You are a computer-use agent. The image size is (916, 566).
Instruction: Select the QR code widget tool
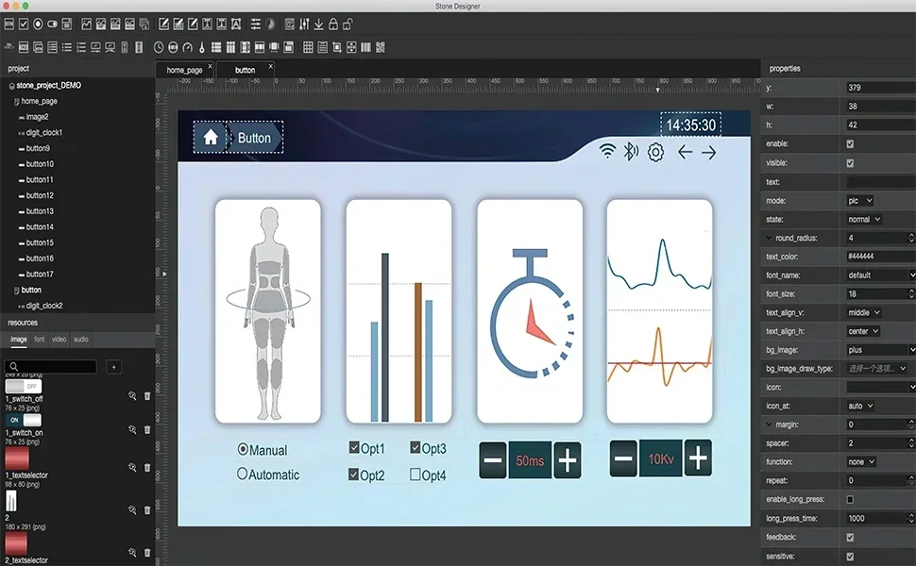pos(381,47)
